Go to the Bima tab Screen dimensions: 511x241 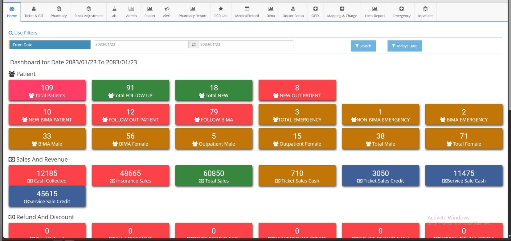(271, 12)
